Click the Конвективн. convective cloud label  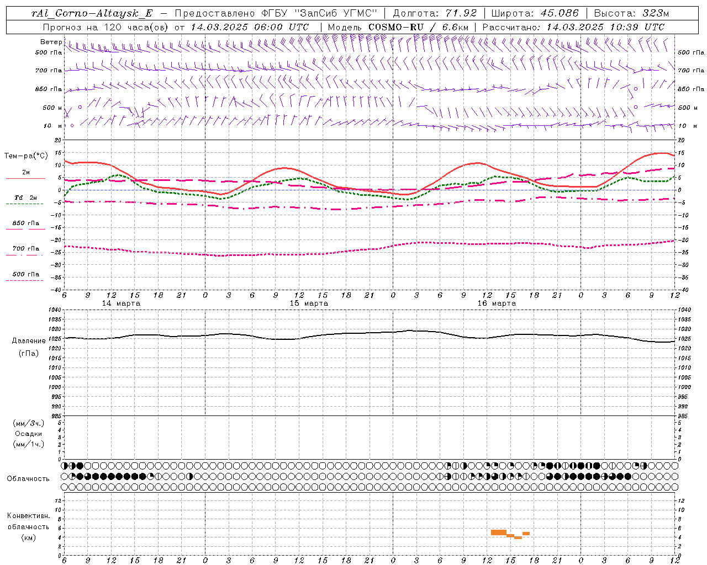coord(28,516)
